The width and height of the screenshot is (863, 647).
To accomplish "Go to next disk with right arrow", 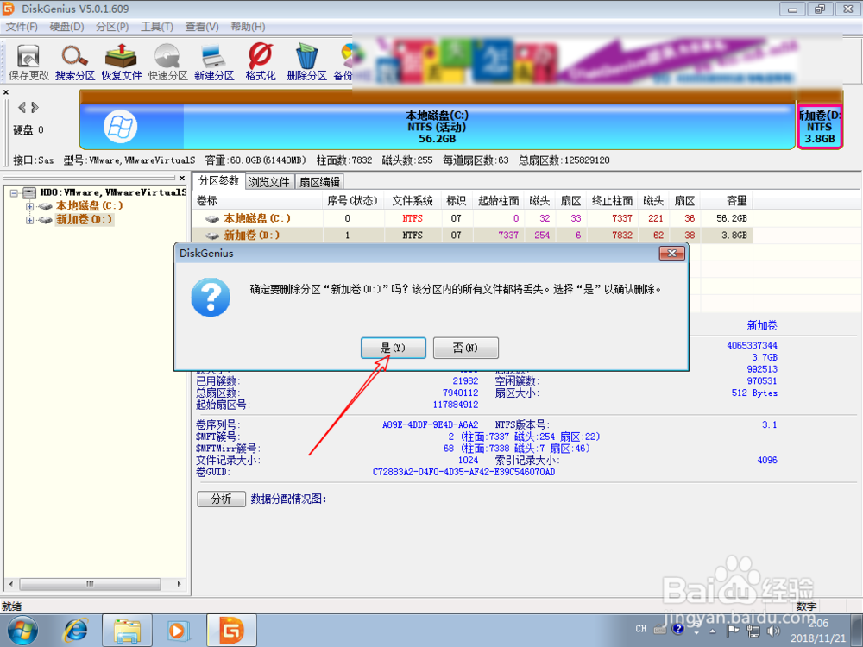I will point(35,107).
